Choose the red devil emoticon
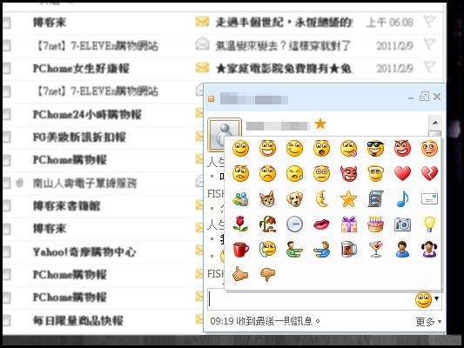Image resolution: width=464 pixels, height=348 pixels. point(348,173)
